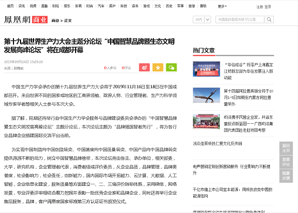Open 直播 in the top navigation
The height and width of the screenshot is (213, 298).
(44, 6)
